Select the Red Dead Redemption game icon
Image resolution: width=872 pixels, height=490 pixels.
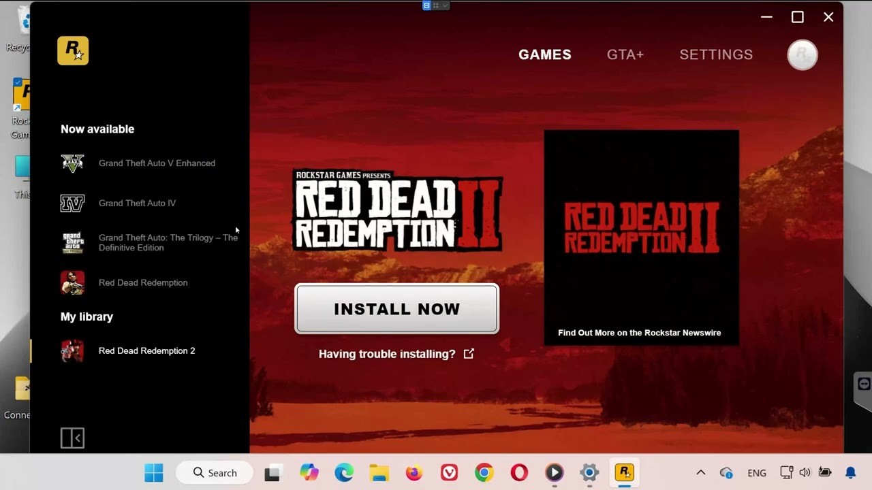[72, 282]
